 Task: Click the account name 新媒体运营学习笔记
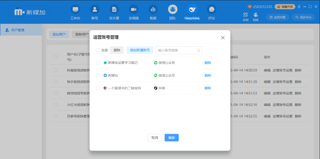tap(123, 63)
